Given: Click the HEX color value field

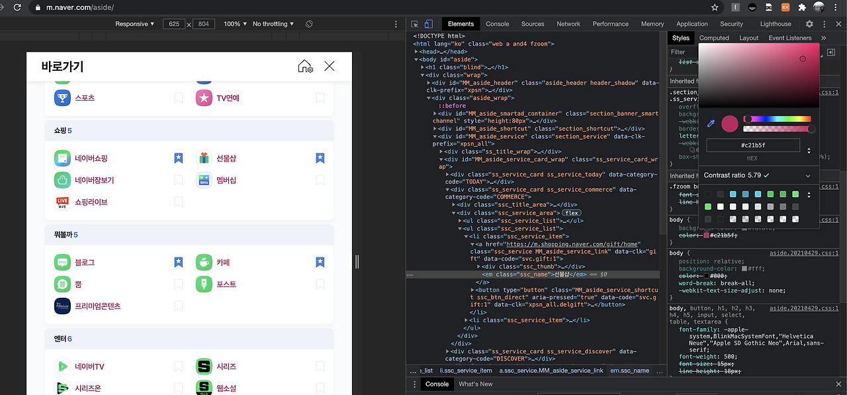Looking at the screenshot, I should pyautogui.click(x=753, y=146).
